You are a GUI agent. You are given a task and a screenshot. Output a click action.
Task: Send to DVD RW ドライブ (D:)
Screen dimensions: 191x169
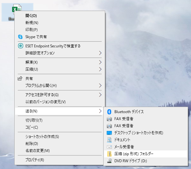click(x=146, y=161)
